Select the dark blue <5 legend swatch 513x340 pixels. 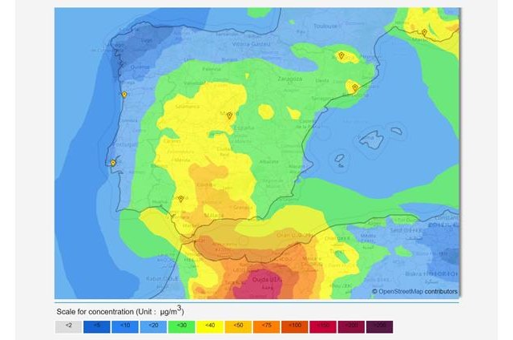pyautogui.click(x=96, y=326)
